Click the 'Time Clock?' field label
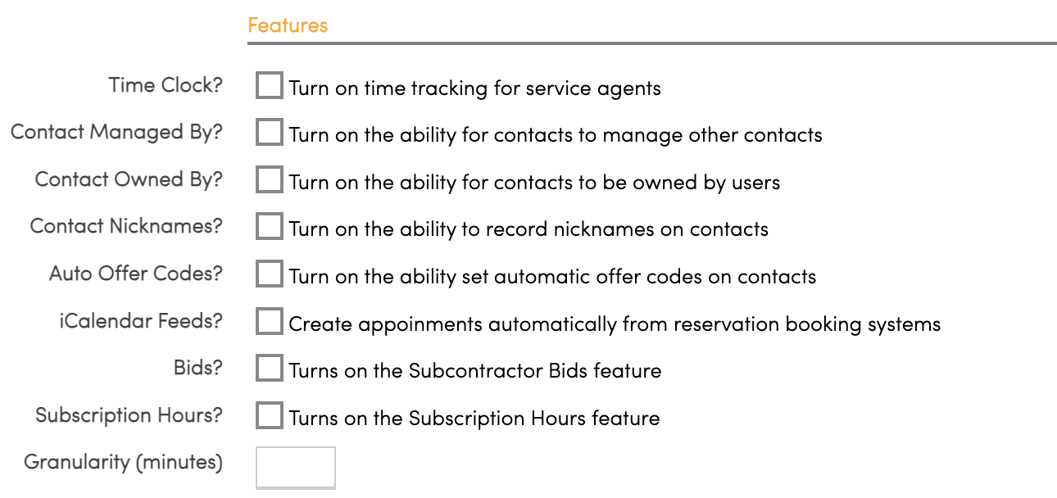This screenshot has width=1057, height=498. pyautogui.click(x=166, y=85)
